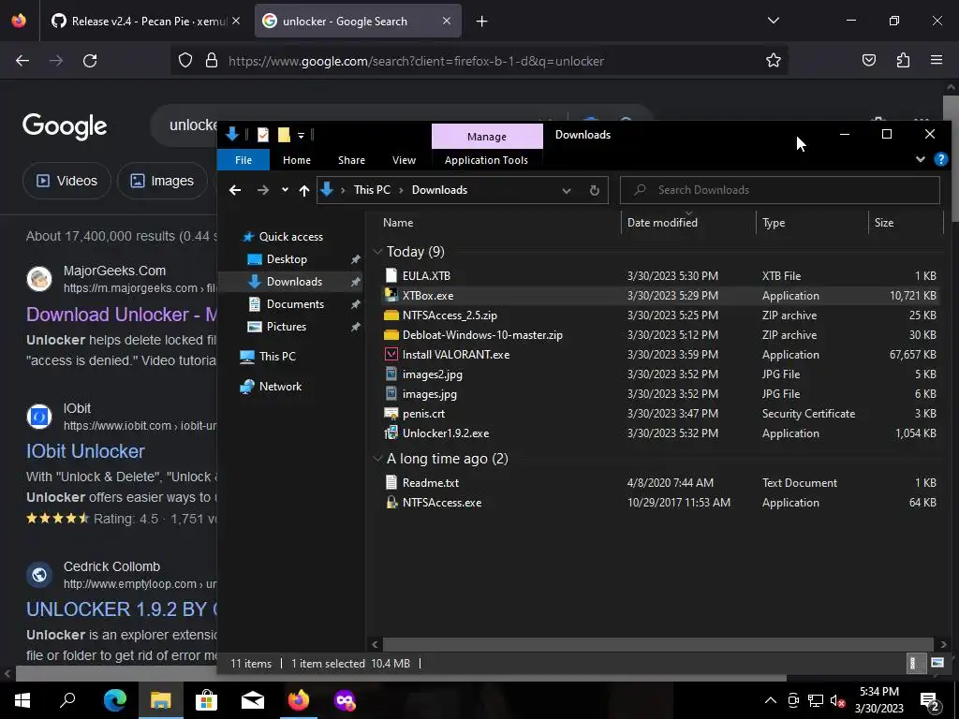Switch to the Share ribbon tab
The width and height of the screenshot is (959, 719).
[x=352, y=160]
